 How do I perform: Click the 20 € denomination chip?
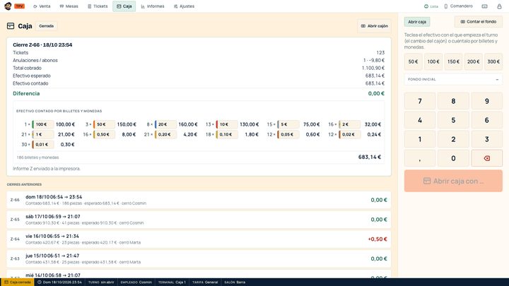165,124
